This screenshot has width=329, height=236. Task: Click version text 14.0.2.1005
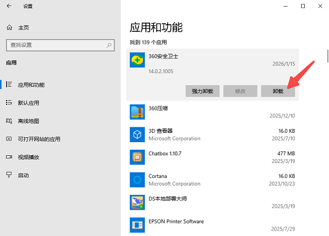coord(161,71)
